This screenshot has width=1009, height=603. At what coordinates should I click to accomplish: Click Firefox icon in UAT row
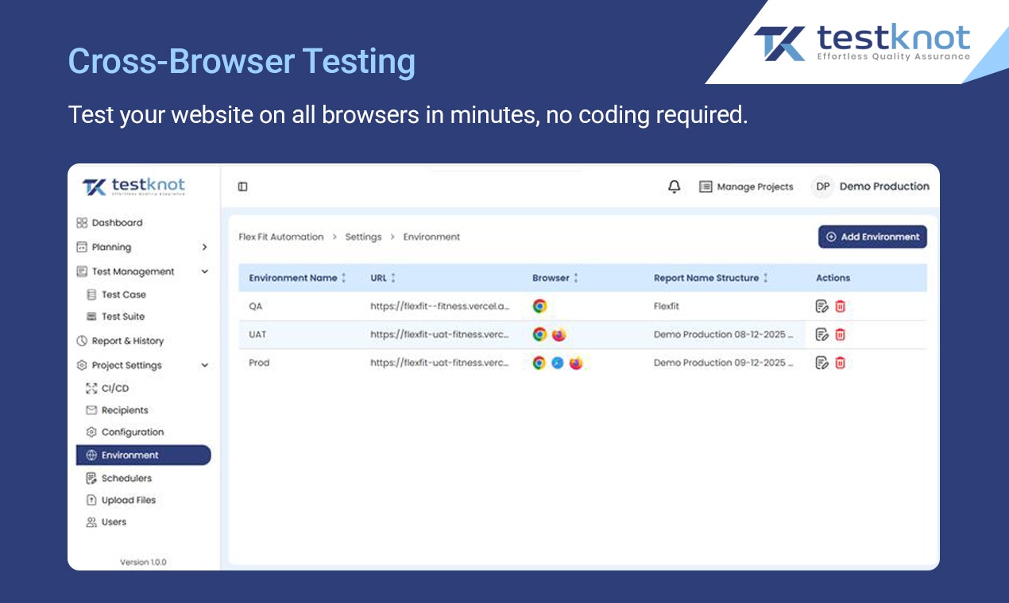click(559, 335)
